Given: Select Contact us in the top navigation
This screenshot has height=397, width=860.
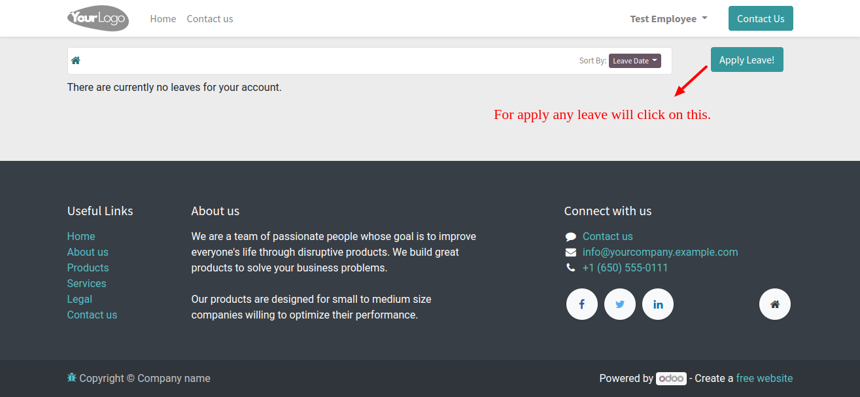Looking at the screenshot, I should [210, 19].
